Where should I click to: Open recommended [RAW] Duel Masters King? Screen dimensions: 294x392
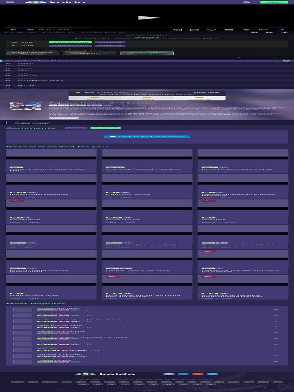(236, 169)
